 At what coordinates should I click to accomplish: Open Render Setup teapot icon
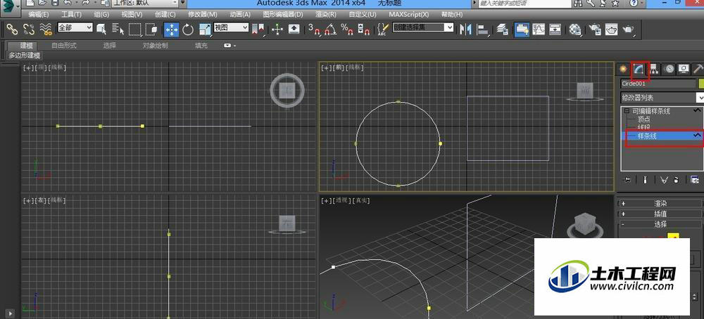click(x=595, y=30)
